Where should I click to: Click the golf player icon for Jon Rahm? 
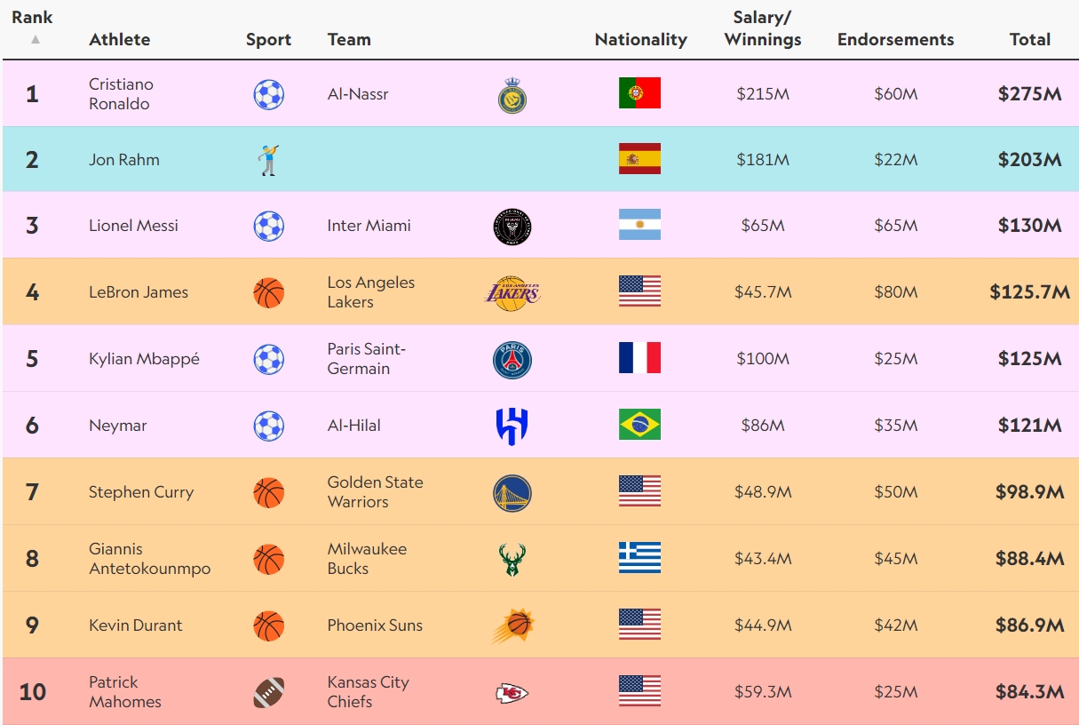tap(268, 160)
